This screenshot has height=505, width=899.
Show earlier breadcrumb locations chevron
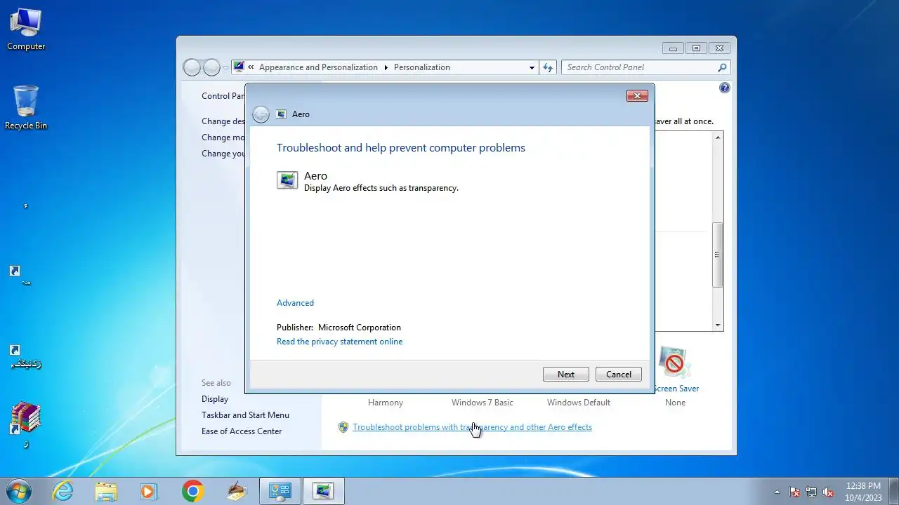[x=251, y=67]
